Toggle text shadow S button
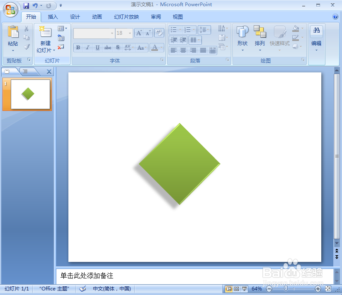The height and width of the screenshot is (295, 342). (x=118, y=48)
